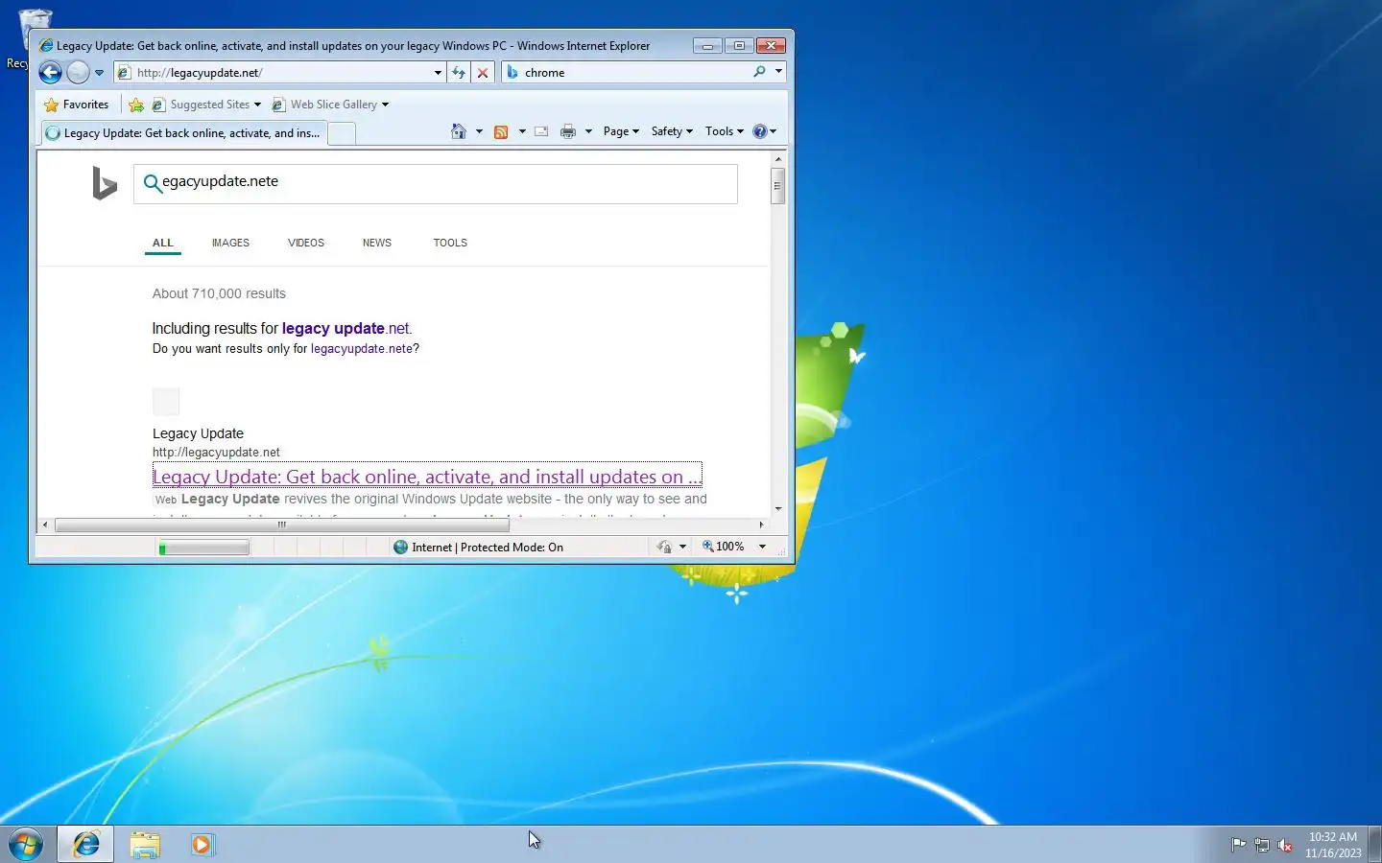Launch Windows Media Player from taskbar
Image resolution: width=1382 pixels, height=863 pixels.
[203, 845]
